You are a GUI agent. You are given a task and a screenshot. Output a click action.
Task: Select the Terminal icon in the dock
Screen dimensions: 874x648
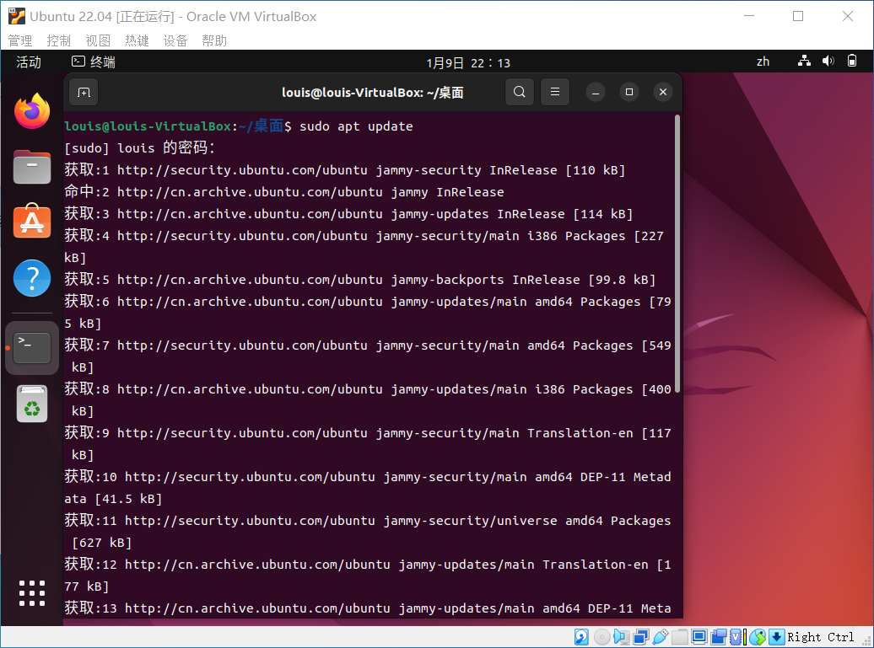coord(32,348)
